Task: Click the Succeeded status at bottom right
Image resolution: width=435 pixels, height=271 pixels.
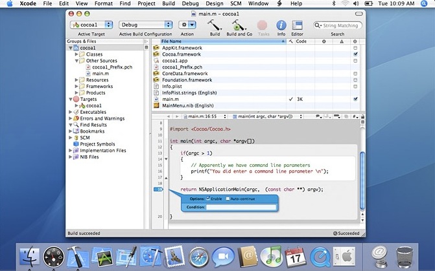Action: (x=346, y=233)
